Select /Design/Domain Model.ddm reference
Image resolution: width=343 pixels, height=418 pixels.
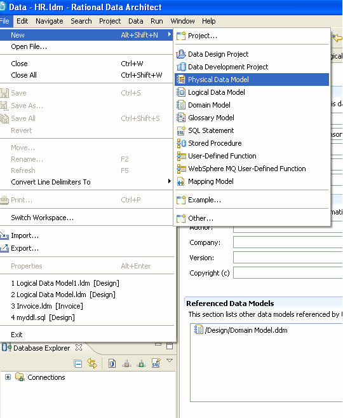point(241,330)
